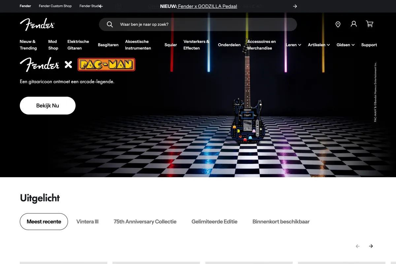Expand the Gidsen dropdown menu
The image size is (396, 264).
[x=346, y=45]
